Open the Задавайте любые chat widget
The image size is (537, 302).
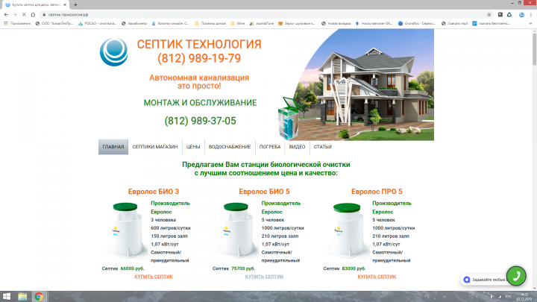(x=483, y=280)
